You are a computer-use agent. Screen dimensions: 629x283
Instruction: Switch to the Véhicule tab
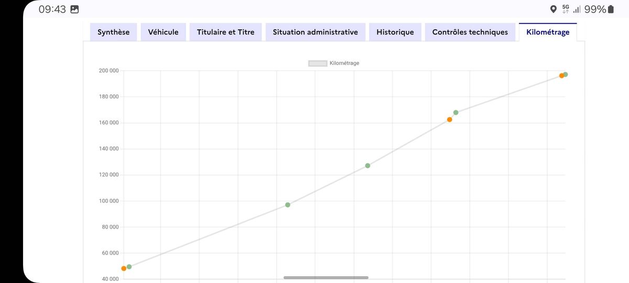click(163, 32)
